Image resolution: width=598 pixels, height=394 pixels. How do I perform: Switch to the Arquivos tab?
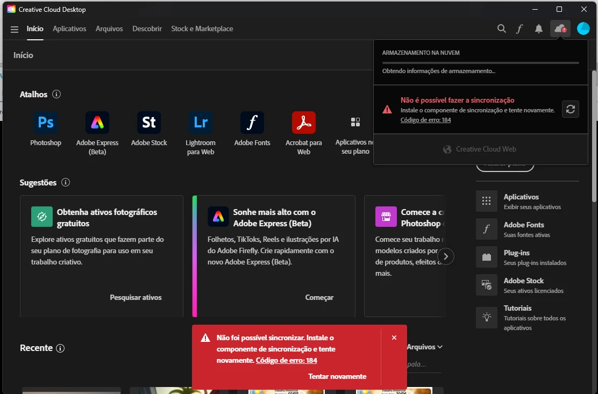(109, 28)
